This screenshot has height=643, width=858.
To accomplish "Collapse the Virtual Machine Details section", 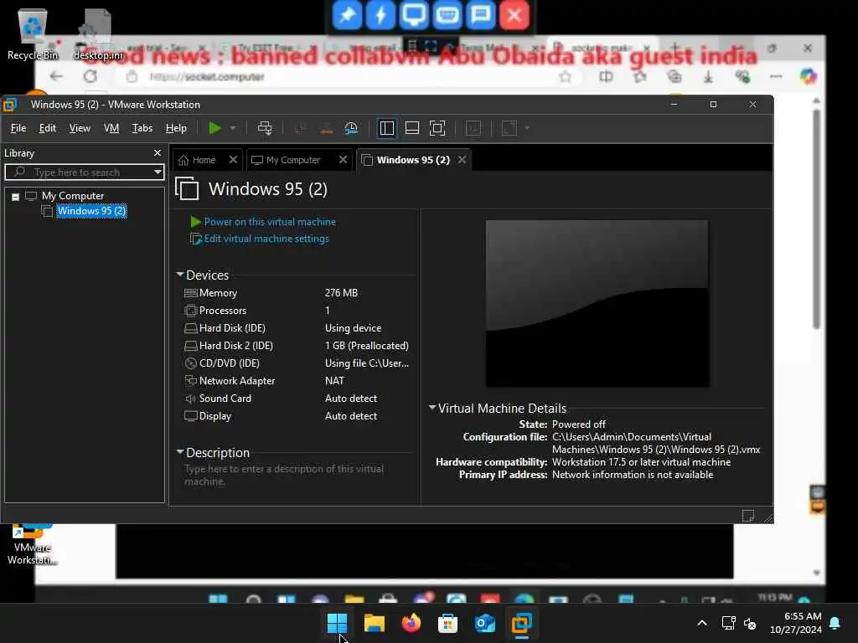I will (x=432, y=408).
